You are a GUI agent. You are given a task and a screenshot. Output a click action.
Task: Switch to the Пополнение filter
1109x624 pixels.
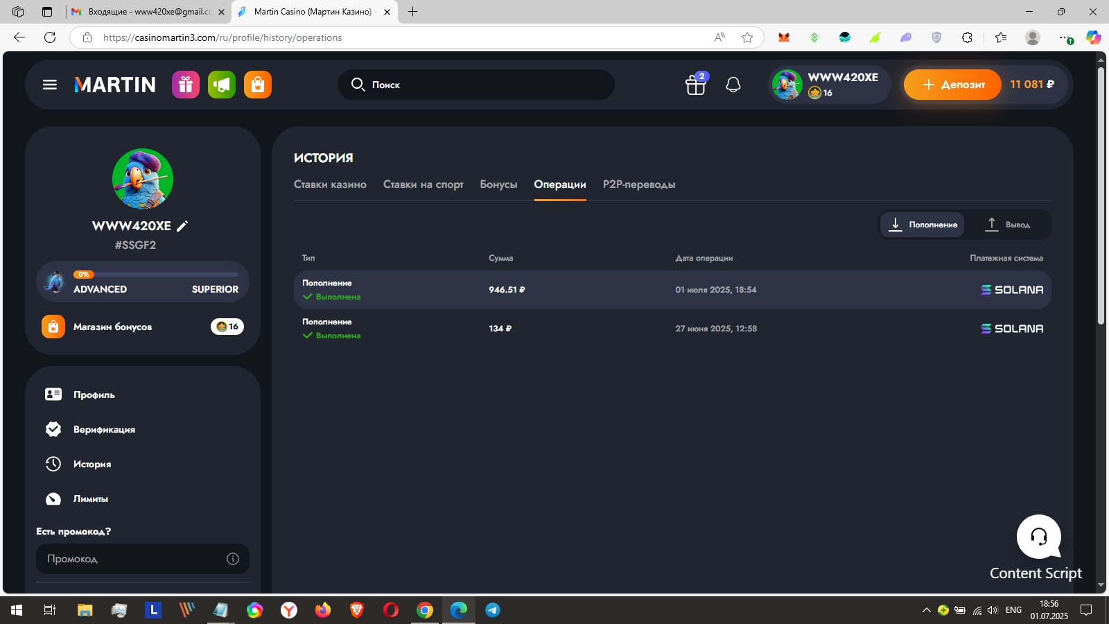[923, 225]
